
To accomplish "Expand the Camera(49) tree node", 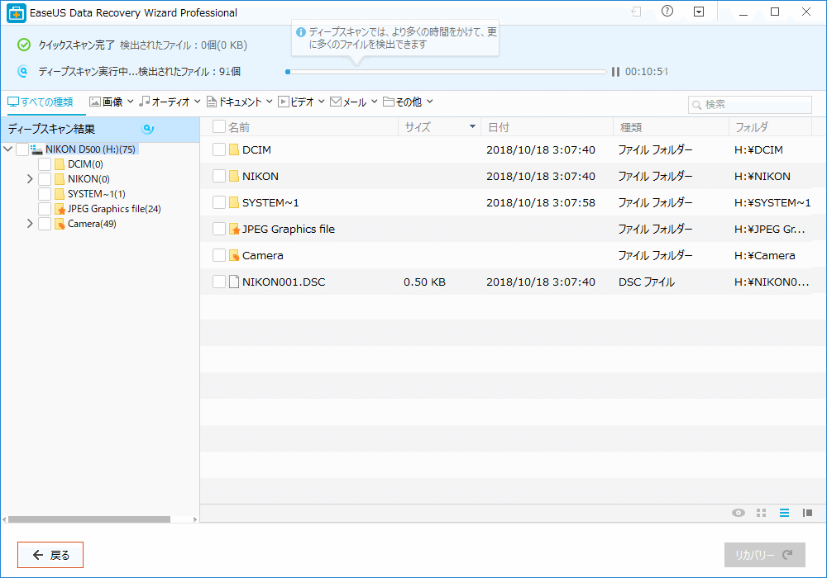I will (x=30, y=224).
